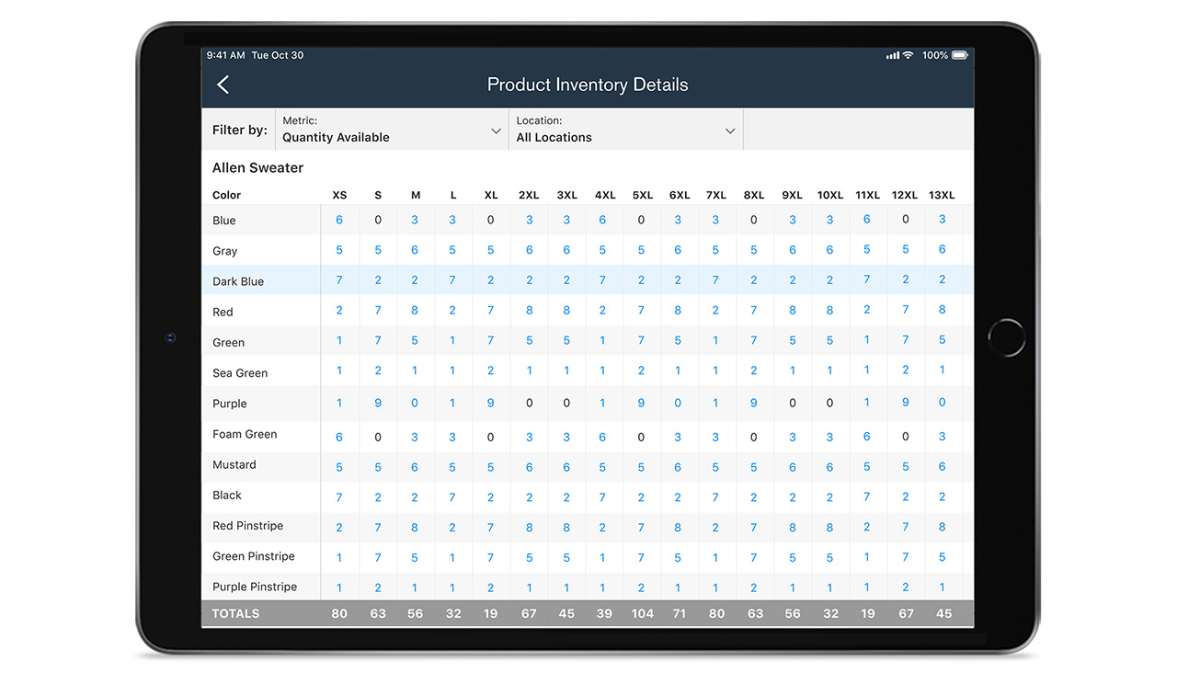
Task: Open Purple S quantity 9
Action: coord(378,403)
